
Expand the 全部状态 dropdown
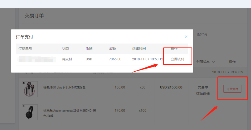coord(205,62)
